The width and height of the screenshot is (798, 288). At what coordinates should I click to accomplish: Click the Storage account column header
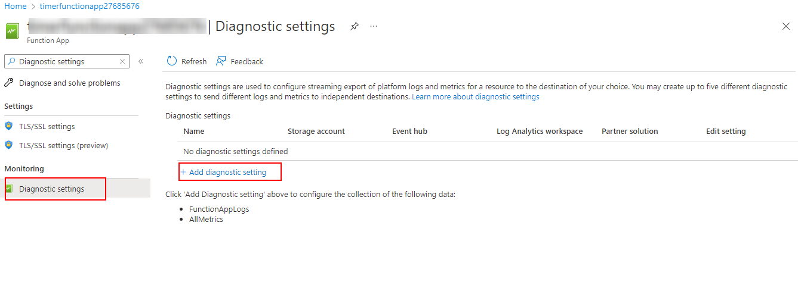point(316,131)
